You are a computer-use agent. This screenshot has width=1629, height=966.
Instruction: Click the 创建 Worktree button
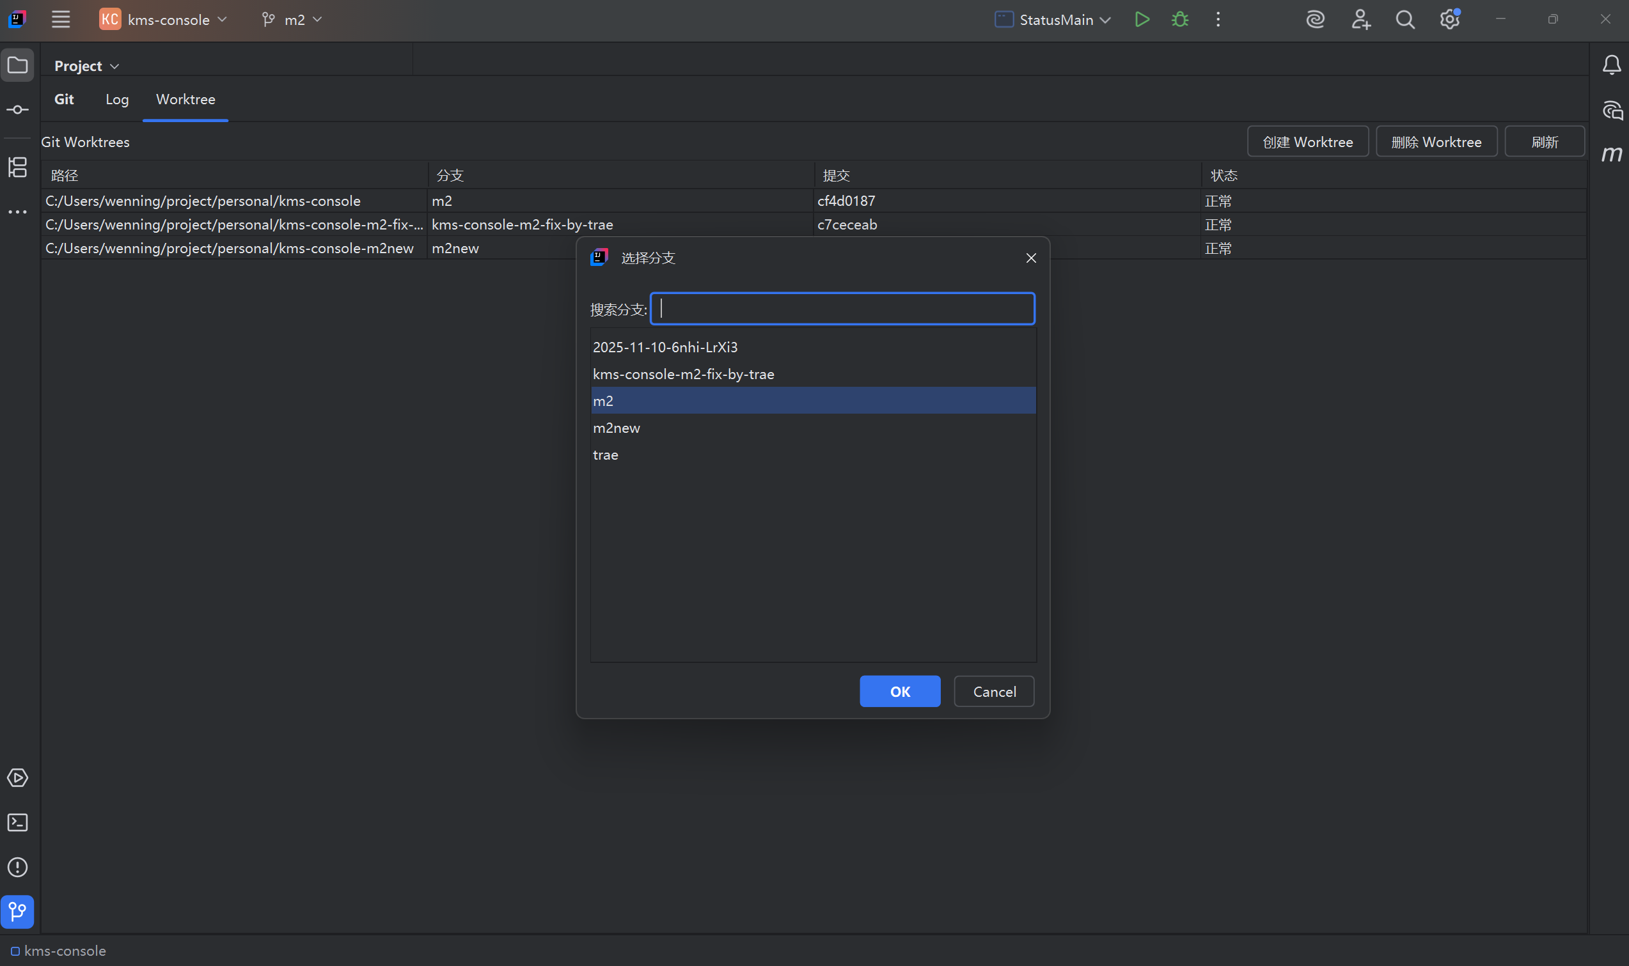click(1307, 142)
